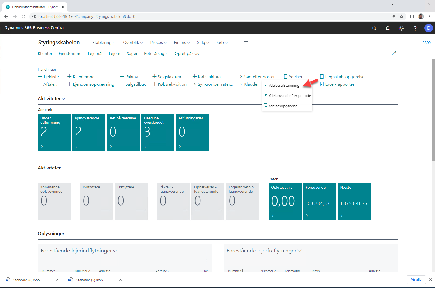Open Excel-rapporter action

coord(337,84)
